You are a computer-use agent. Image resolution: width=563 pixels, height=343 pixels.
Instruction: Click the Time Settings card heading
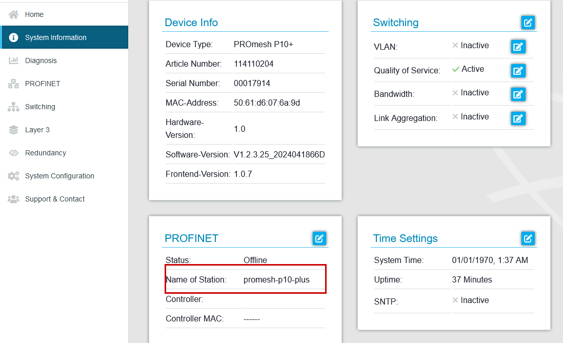406,238
